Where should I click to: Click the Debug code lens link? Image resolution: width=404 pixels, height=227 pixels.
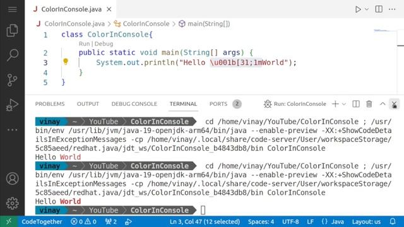tap(104, 44)
